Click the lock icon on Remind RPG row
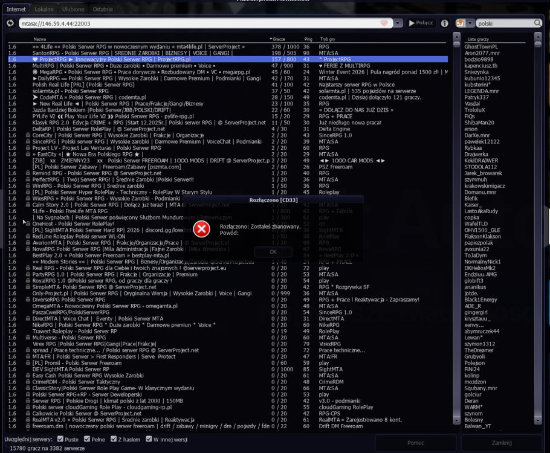This screenshot has width=550, height=453. tap(28, 173)
